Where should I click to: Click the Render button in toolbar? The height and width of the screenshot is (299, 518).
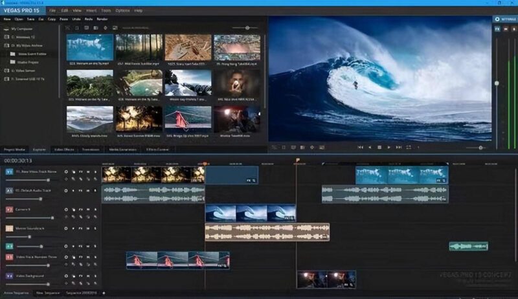(102, 19)
